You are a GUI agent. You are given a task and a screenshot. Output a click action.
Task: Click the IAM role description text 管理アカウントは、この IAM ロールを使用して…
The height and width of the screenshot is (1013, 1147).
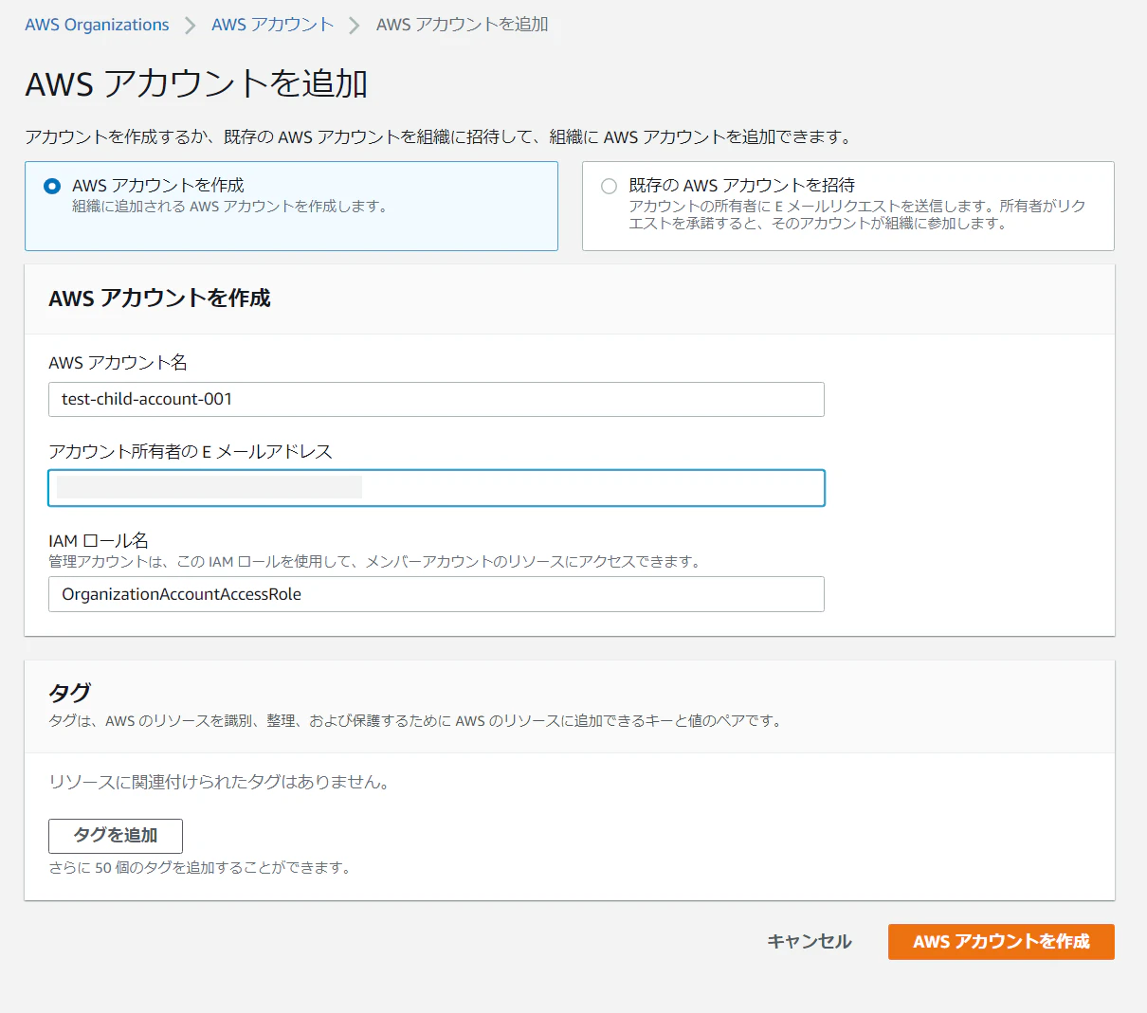pyautogui.click(x=376, y=562)
